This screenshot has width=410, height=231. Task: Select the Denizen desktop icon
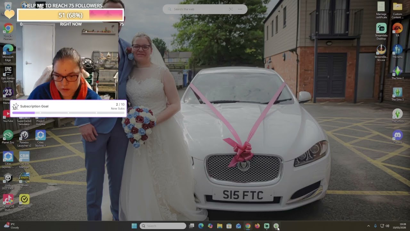[x=24, y=180]
